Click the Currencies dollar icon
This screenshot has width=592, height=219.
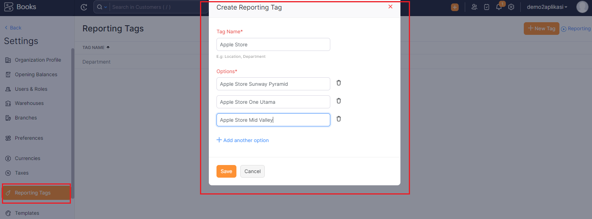coord(8,159)
